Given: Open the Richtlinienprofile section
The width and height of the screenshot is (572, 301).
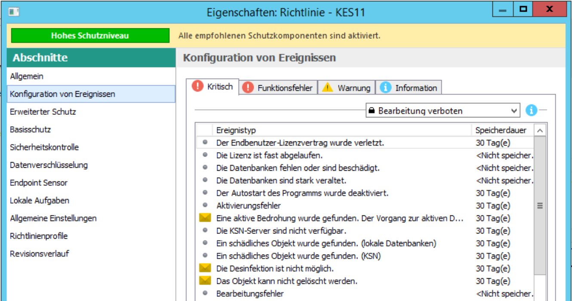Looking at the screenshot, I should (x=91, y=236).
